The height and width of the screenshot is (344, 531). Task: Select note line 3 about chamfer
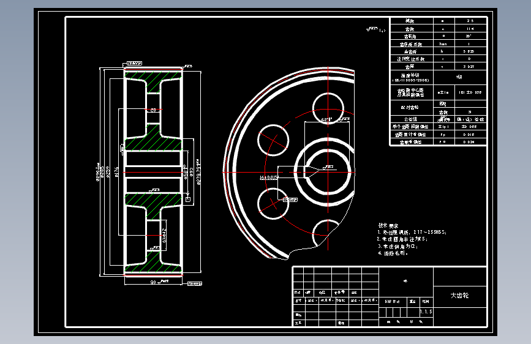click(397, 246)
